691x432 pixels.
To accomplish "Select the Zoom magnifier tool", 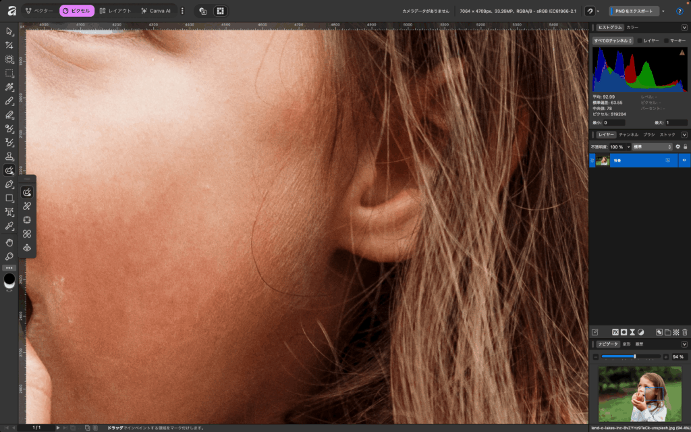I will 9,256.
